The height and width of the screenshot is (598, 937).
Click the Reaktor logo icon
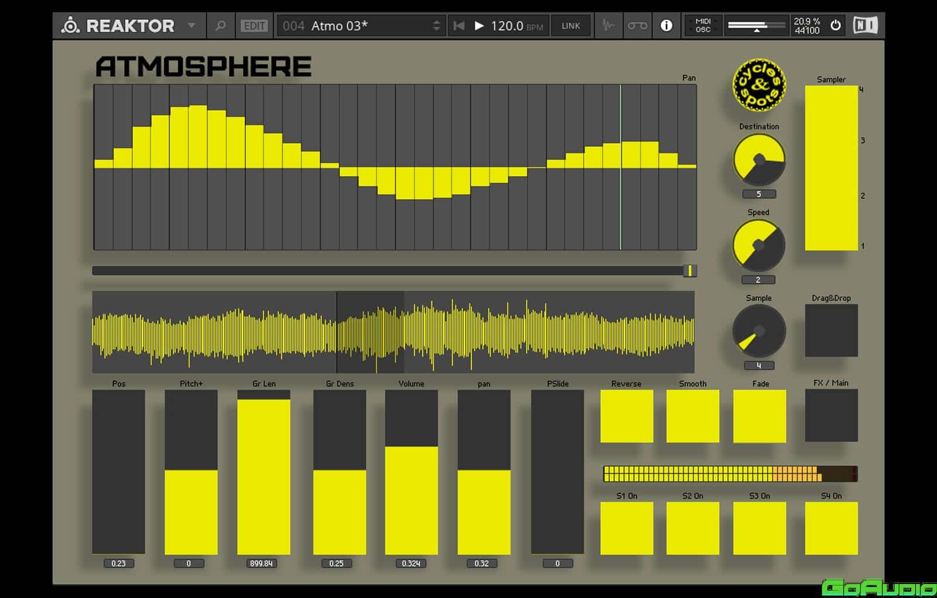coord(70,26)
